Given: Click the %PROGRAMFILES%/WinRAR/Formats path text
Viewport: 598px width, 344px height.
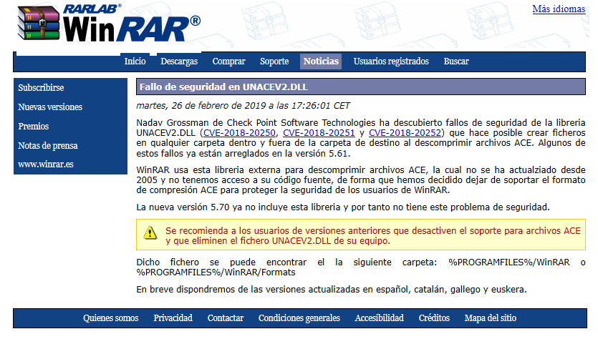Looking at the screenshot, I should (x=216, y=272).
